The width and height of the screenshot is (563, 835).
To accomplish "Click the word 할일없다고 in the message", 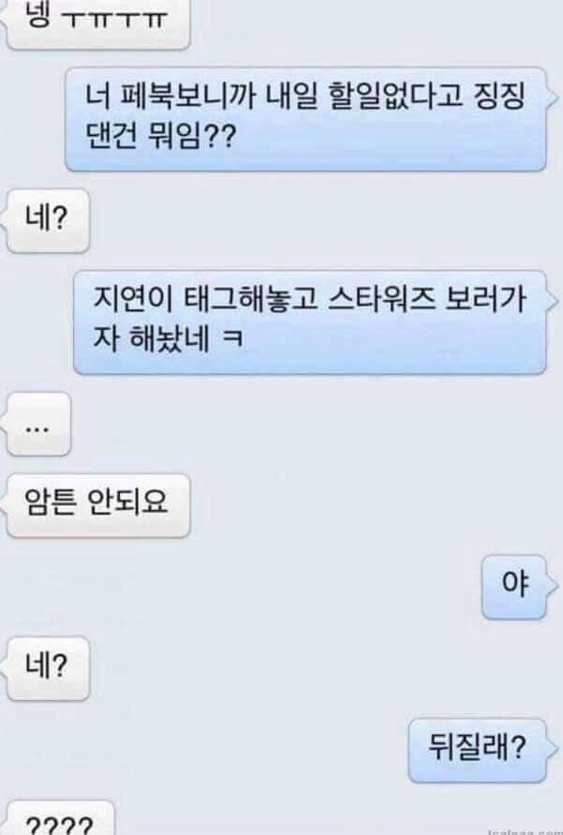I will coord(396,97).
